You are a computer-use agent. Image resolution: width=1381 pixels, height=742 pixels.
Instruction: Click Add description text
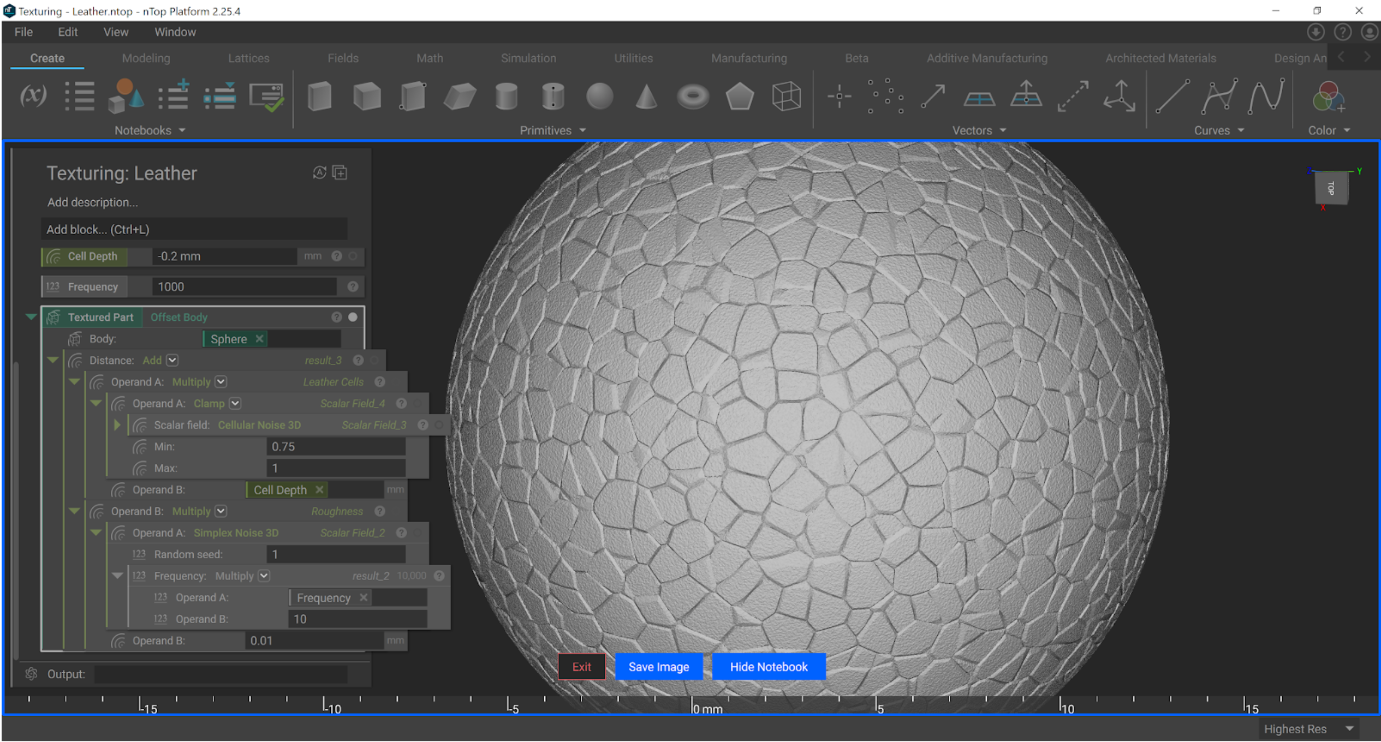pos(92,202)
